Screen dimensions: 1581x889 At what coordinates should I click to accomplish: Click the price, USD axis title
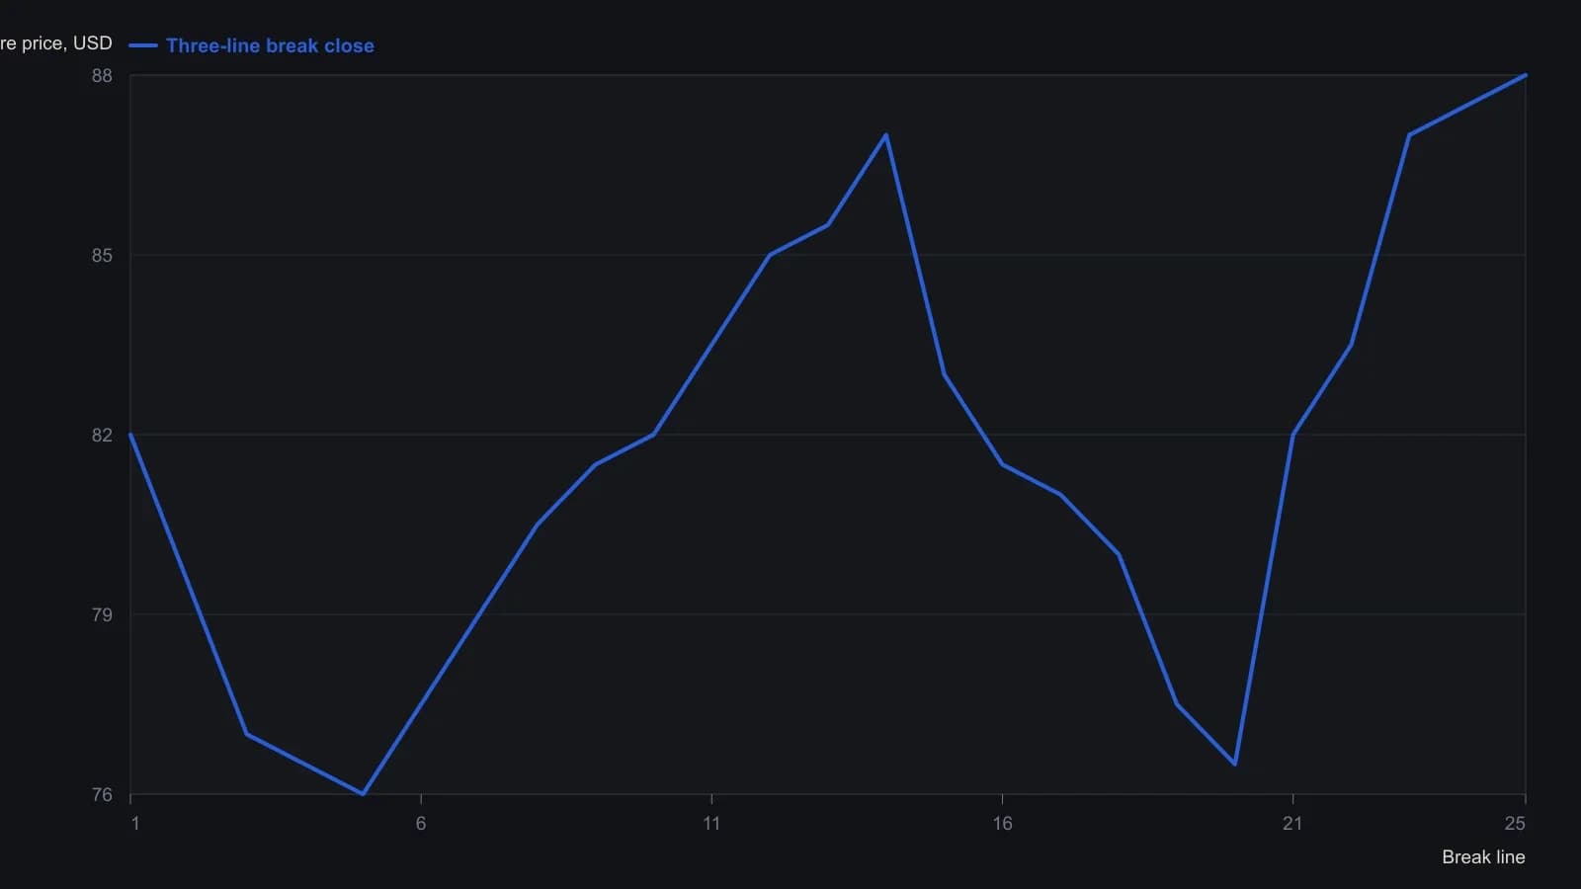pos(56,43)
